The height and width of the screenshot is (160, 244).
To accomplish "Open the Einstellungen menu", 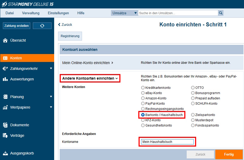I will [58, 13].
